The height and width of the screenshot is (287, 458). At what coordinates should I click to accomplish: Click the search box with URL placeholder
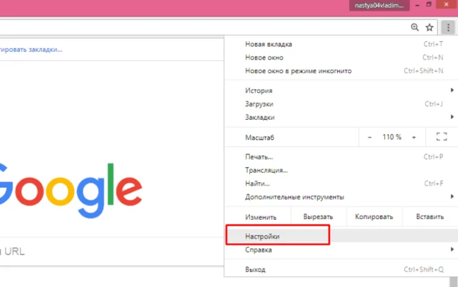point(111,251)
